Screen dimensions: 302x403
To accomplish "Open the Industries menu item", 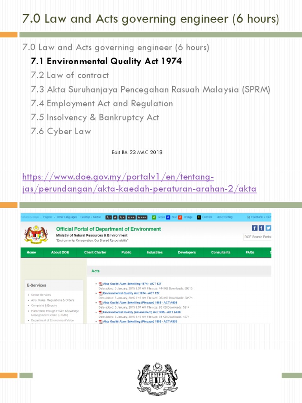I will [x=155, y=252].
